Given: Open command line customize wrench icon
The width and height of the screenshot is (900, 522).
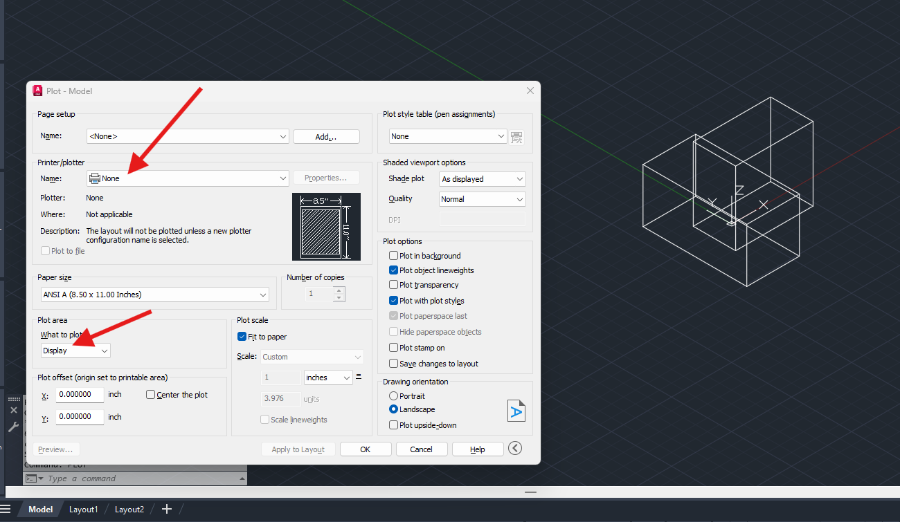Looking at the screenshot, I should [13, 428].
